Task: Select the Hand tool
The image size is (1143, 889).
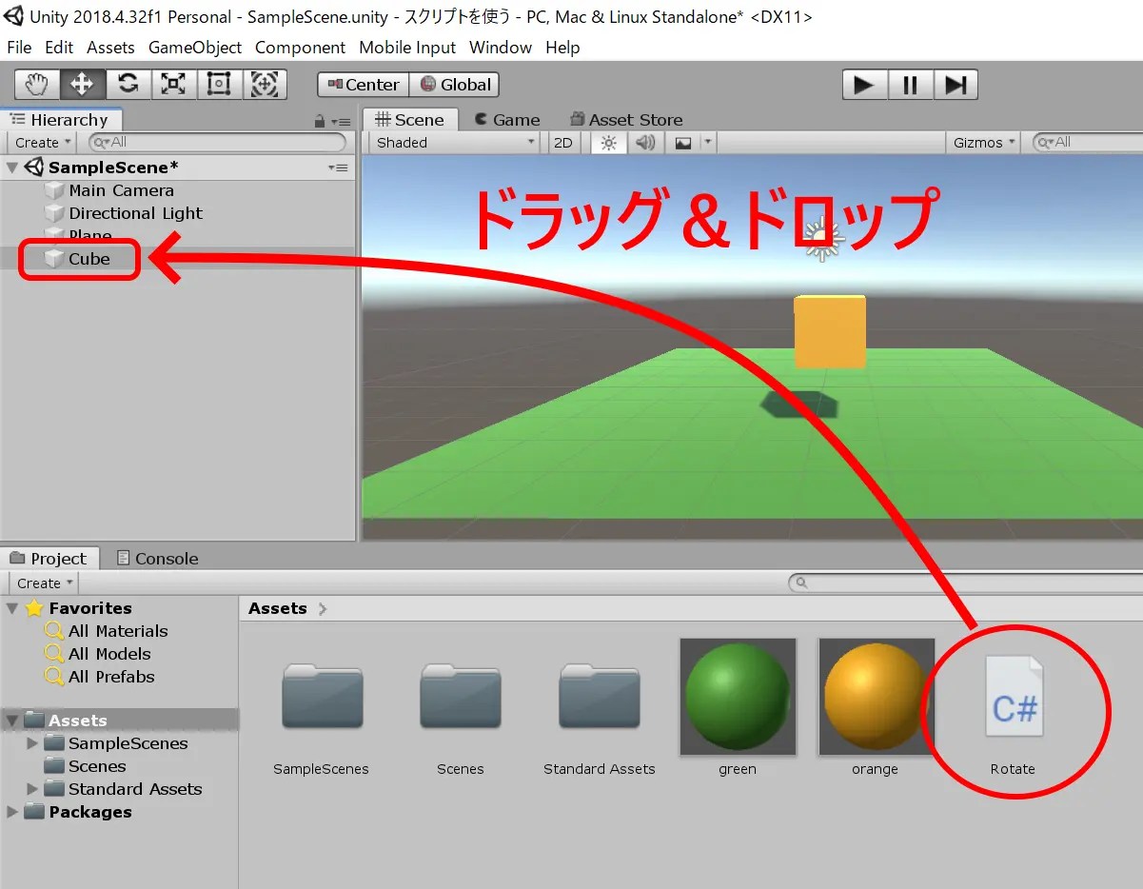Action: (37, 85)
